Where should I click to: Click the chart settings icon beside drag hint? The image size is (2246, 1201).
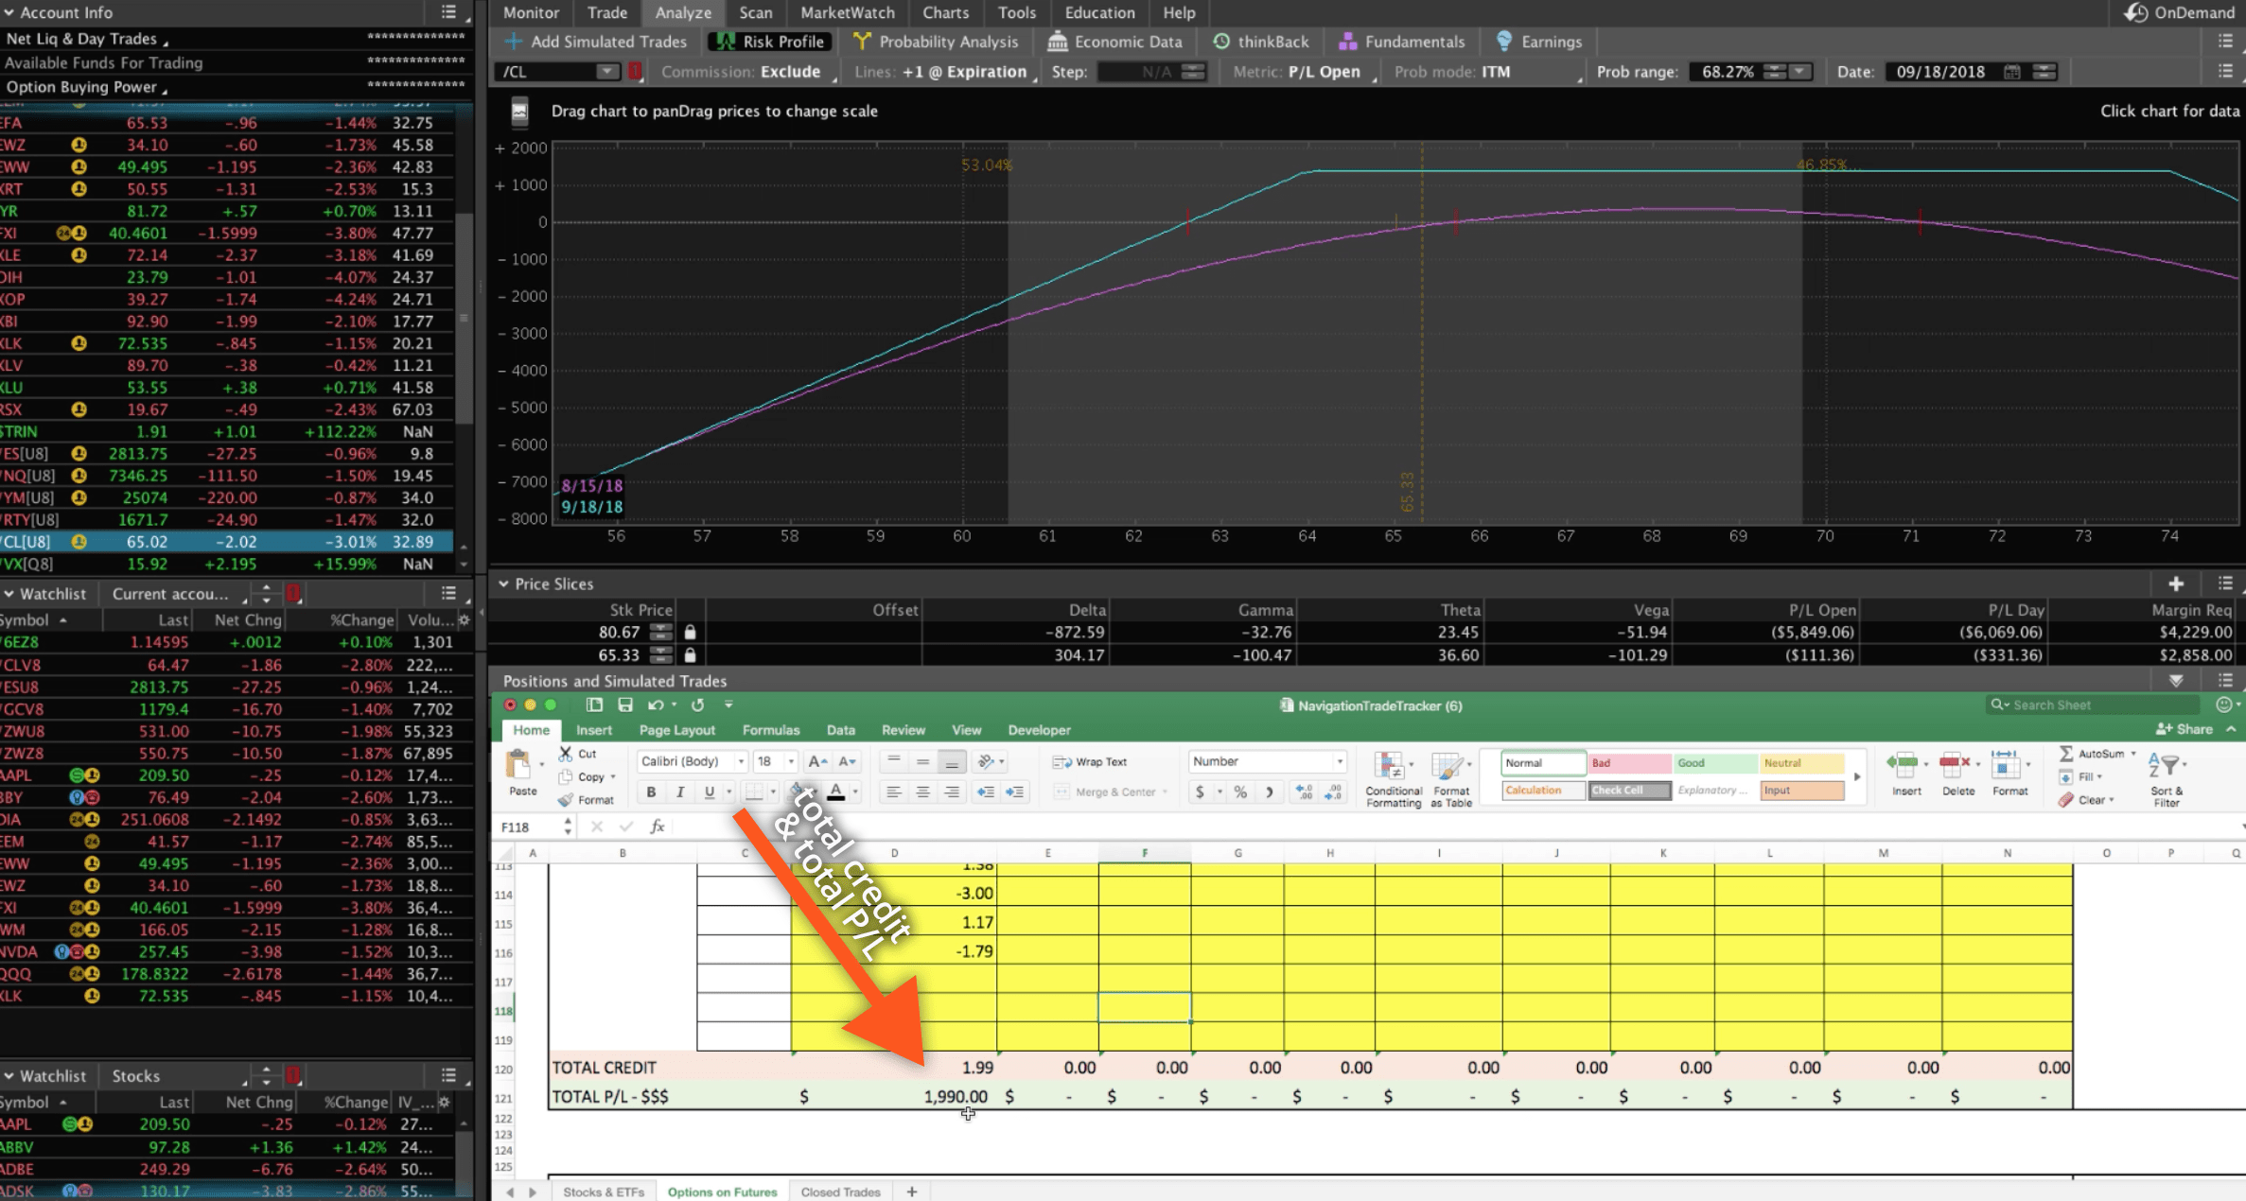(519, 112)
